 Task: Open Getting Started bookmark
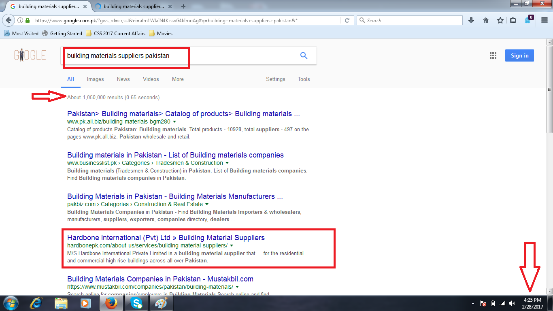pos(62,34)
